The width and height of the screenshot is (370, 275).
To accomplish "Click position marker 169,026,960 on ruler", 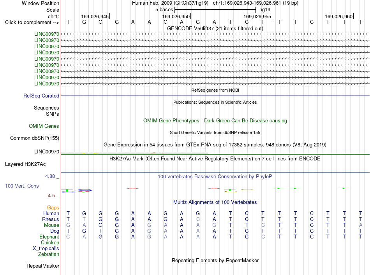I will point(339,16).
